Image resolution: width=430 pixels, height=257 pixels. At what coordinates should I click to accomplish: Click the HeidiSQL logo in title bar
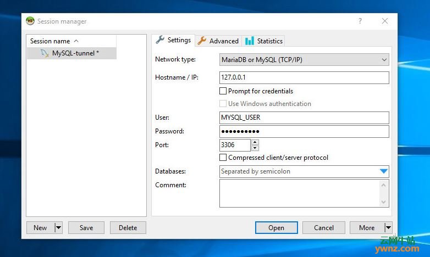30,21
